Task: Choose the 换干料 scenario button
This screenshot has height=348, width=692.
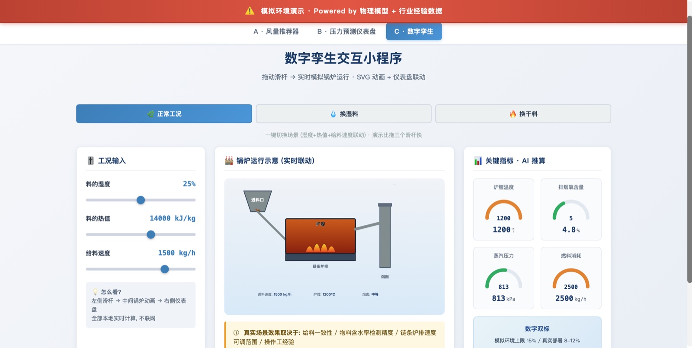Action: tap(523, 114)
